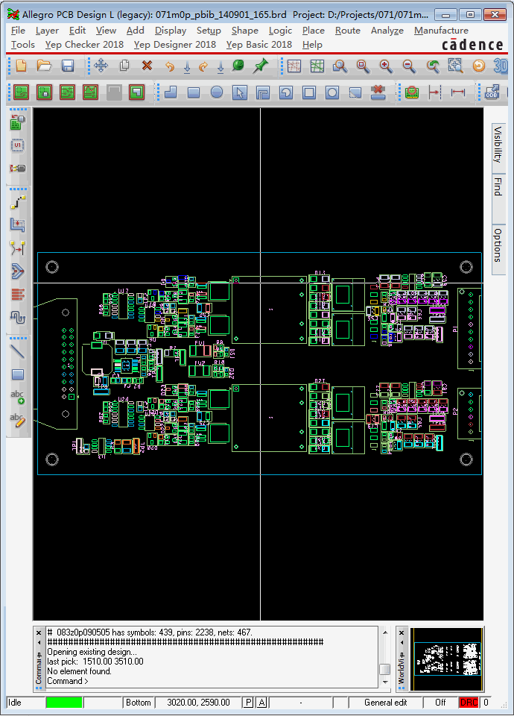The width and height of the screenshot is (514, 716).
Task: Select the Add Line tool
Action: (17, 351)
